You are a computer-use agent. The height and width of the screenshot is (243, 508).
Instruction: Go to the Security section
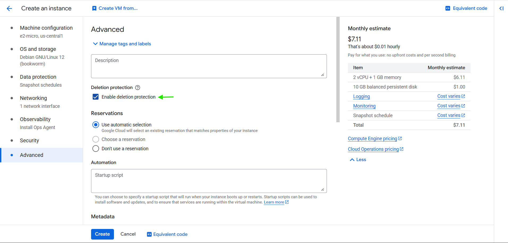29,141
